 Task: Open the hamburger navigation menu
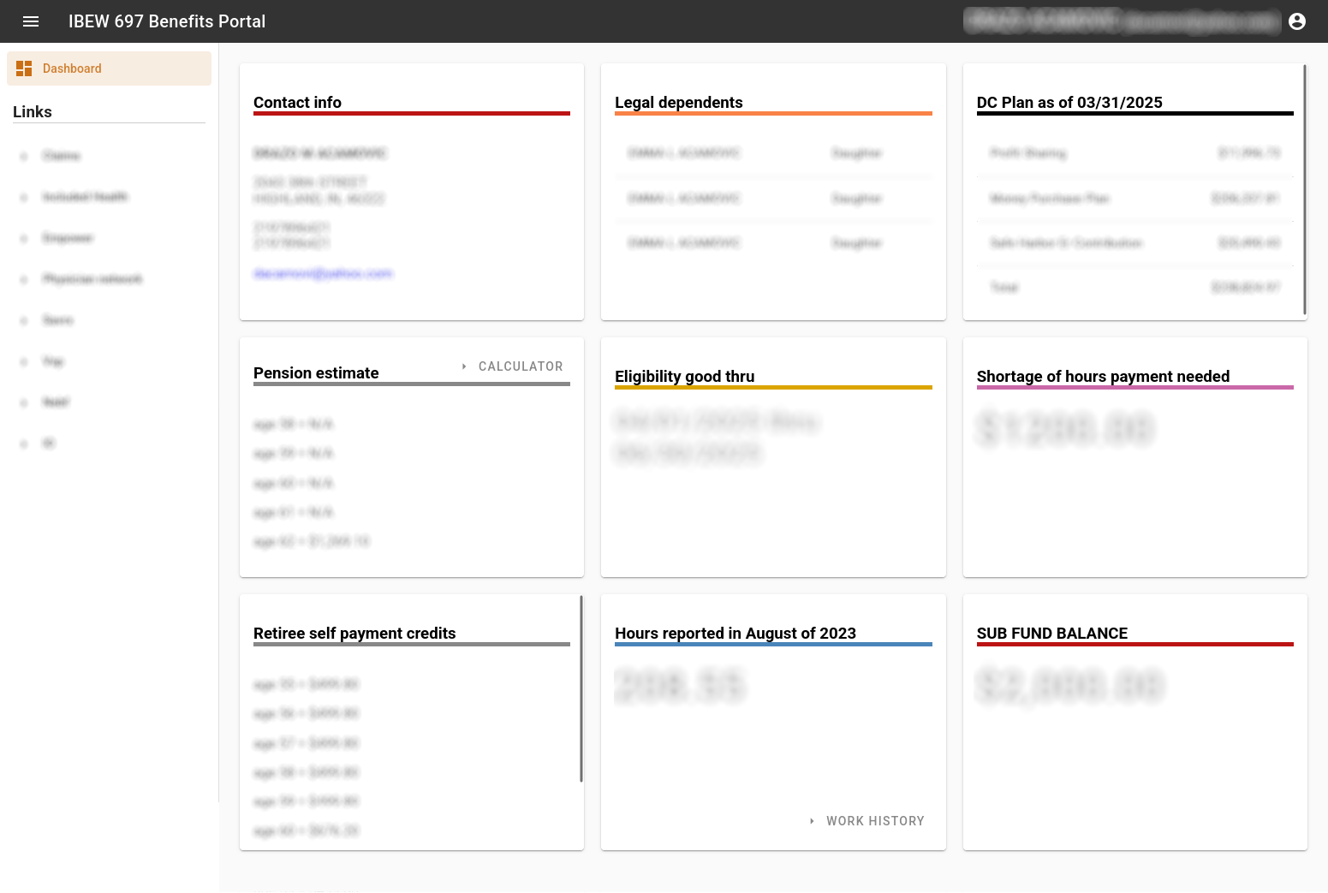[31, 21]
